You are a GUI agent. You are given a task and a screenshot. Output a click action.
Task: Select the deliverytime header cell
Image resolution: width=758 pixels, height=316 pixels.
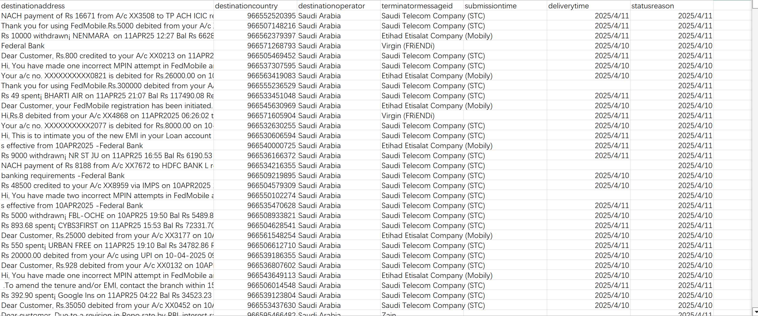(x=588, y=6)
